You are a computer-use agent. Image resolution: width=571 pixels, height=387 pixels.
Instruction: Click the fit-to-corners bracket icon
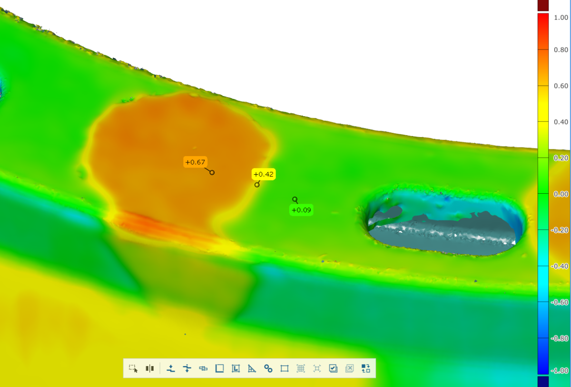(x=317, y=368)
